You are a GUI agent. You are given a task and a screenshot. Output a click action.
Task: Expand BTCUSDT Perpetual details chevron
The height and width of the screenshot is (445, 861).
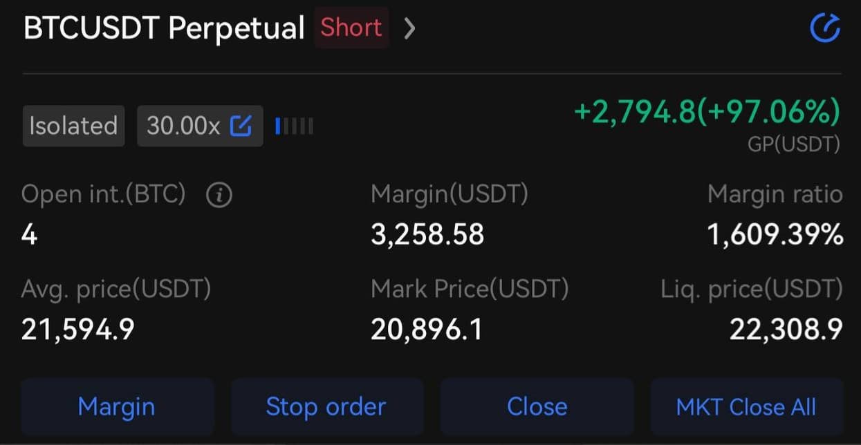coord(409,28)
